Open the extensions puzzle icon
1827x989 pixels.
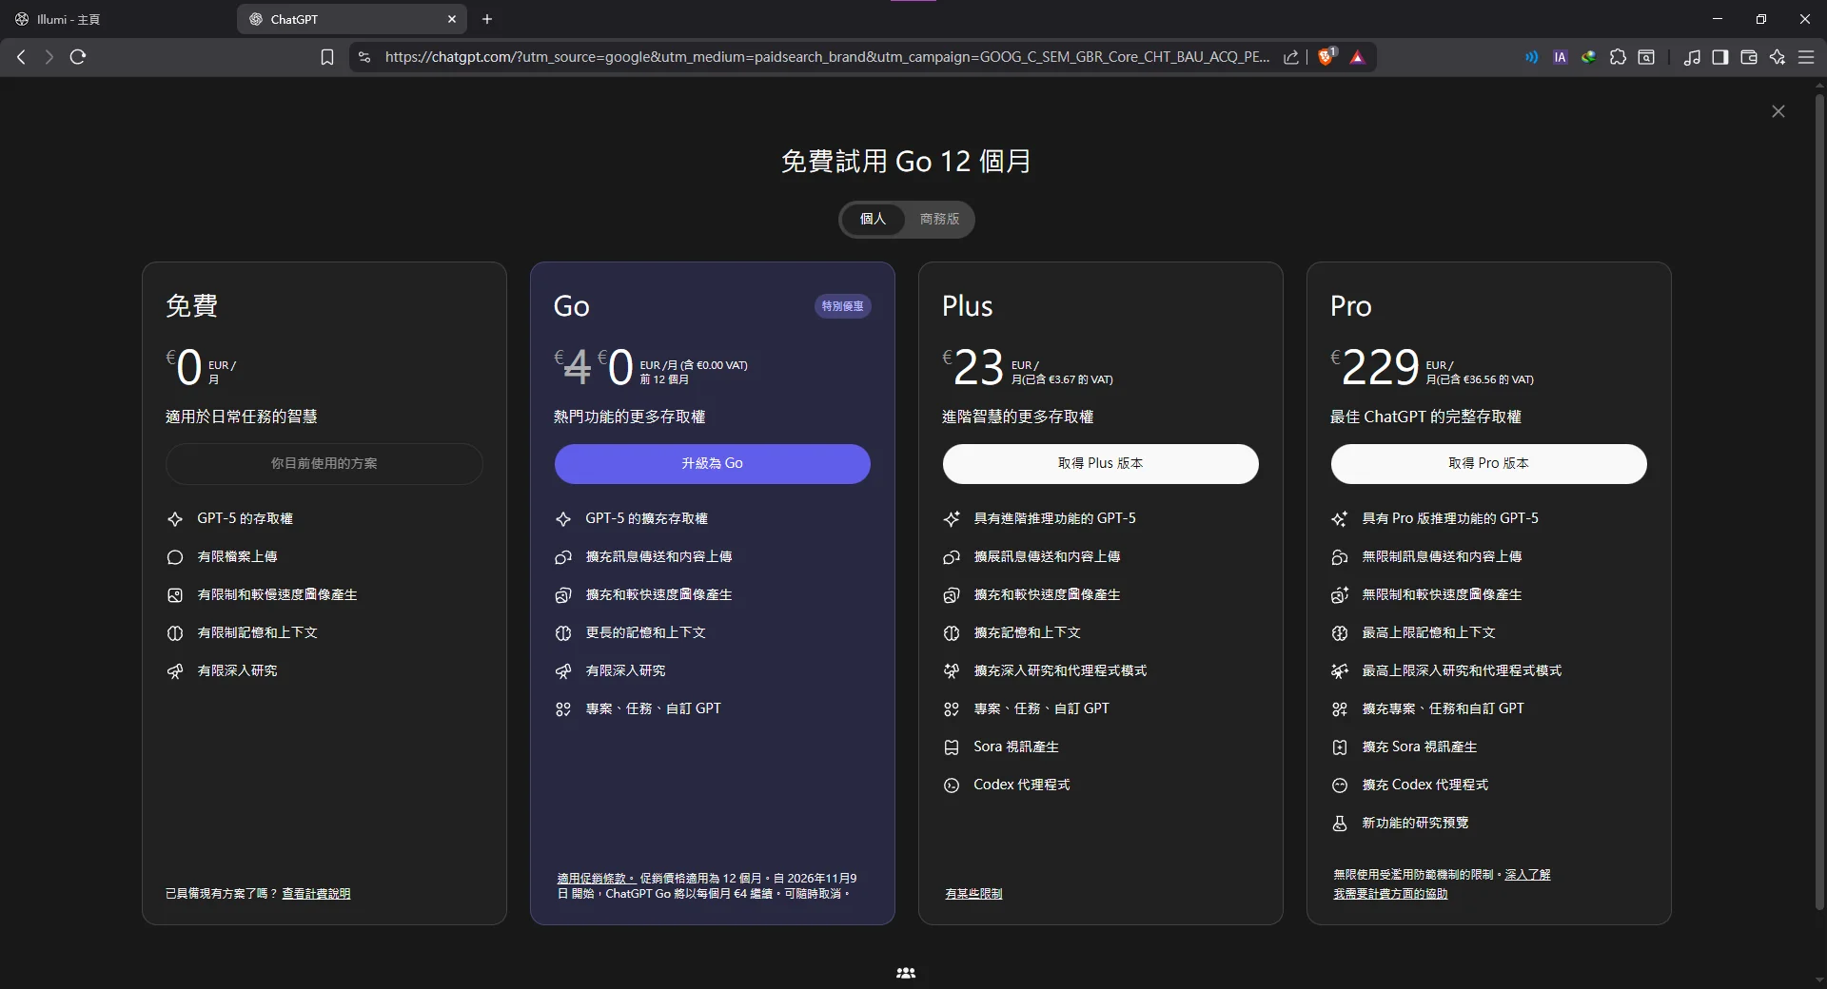[x=1619, y=57]
